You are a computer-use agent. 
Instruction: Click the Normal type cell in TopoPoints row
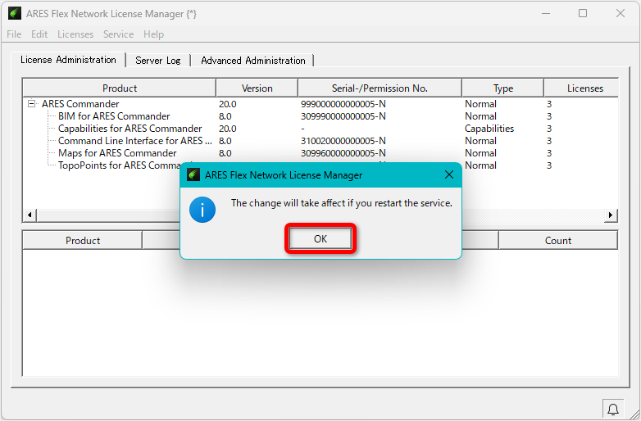pyautogui.click(x=480, y=165)
